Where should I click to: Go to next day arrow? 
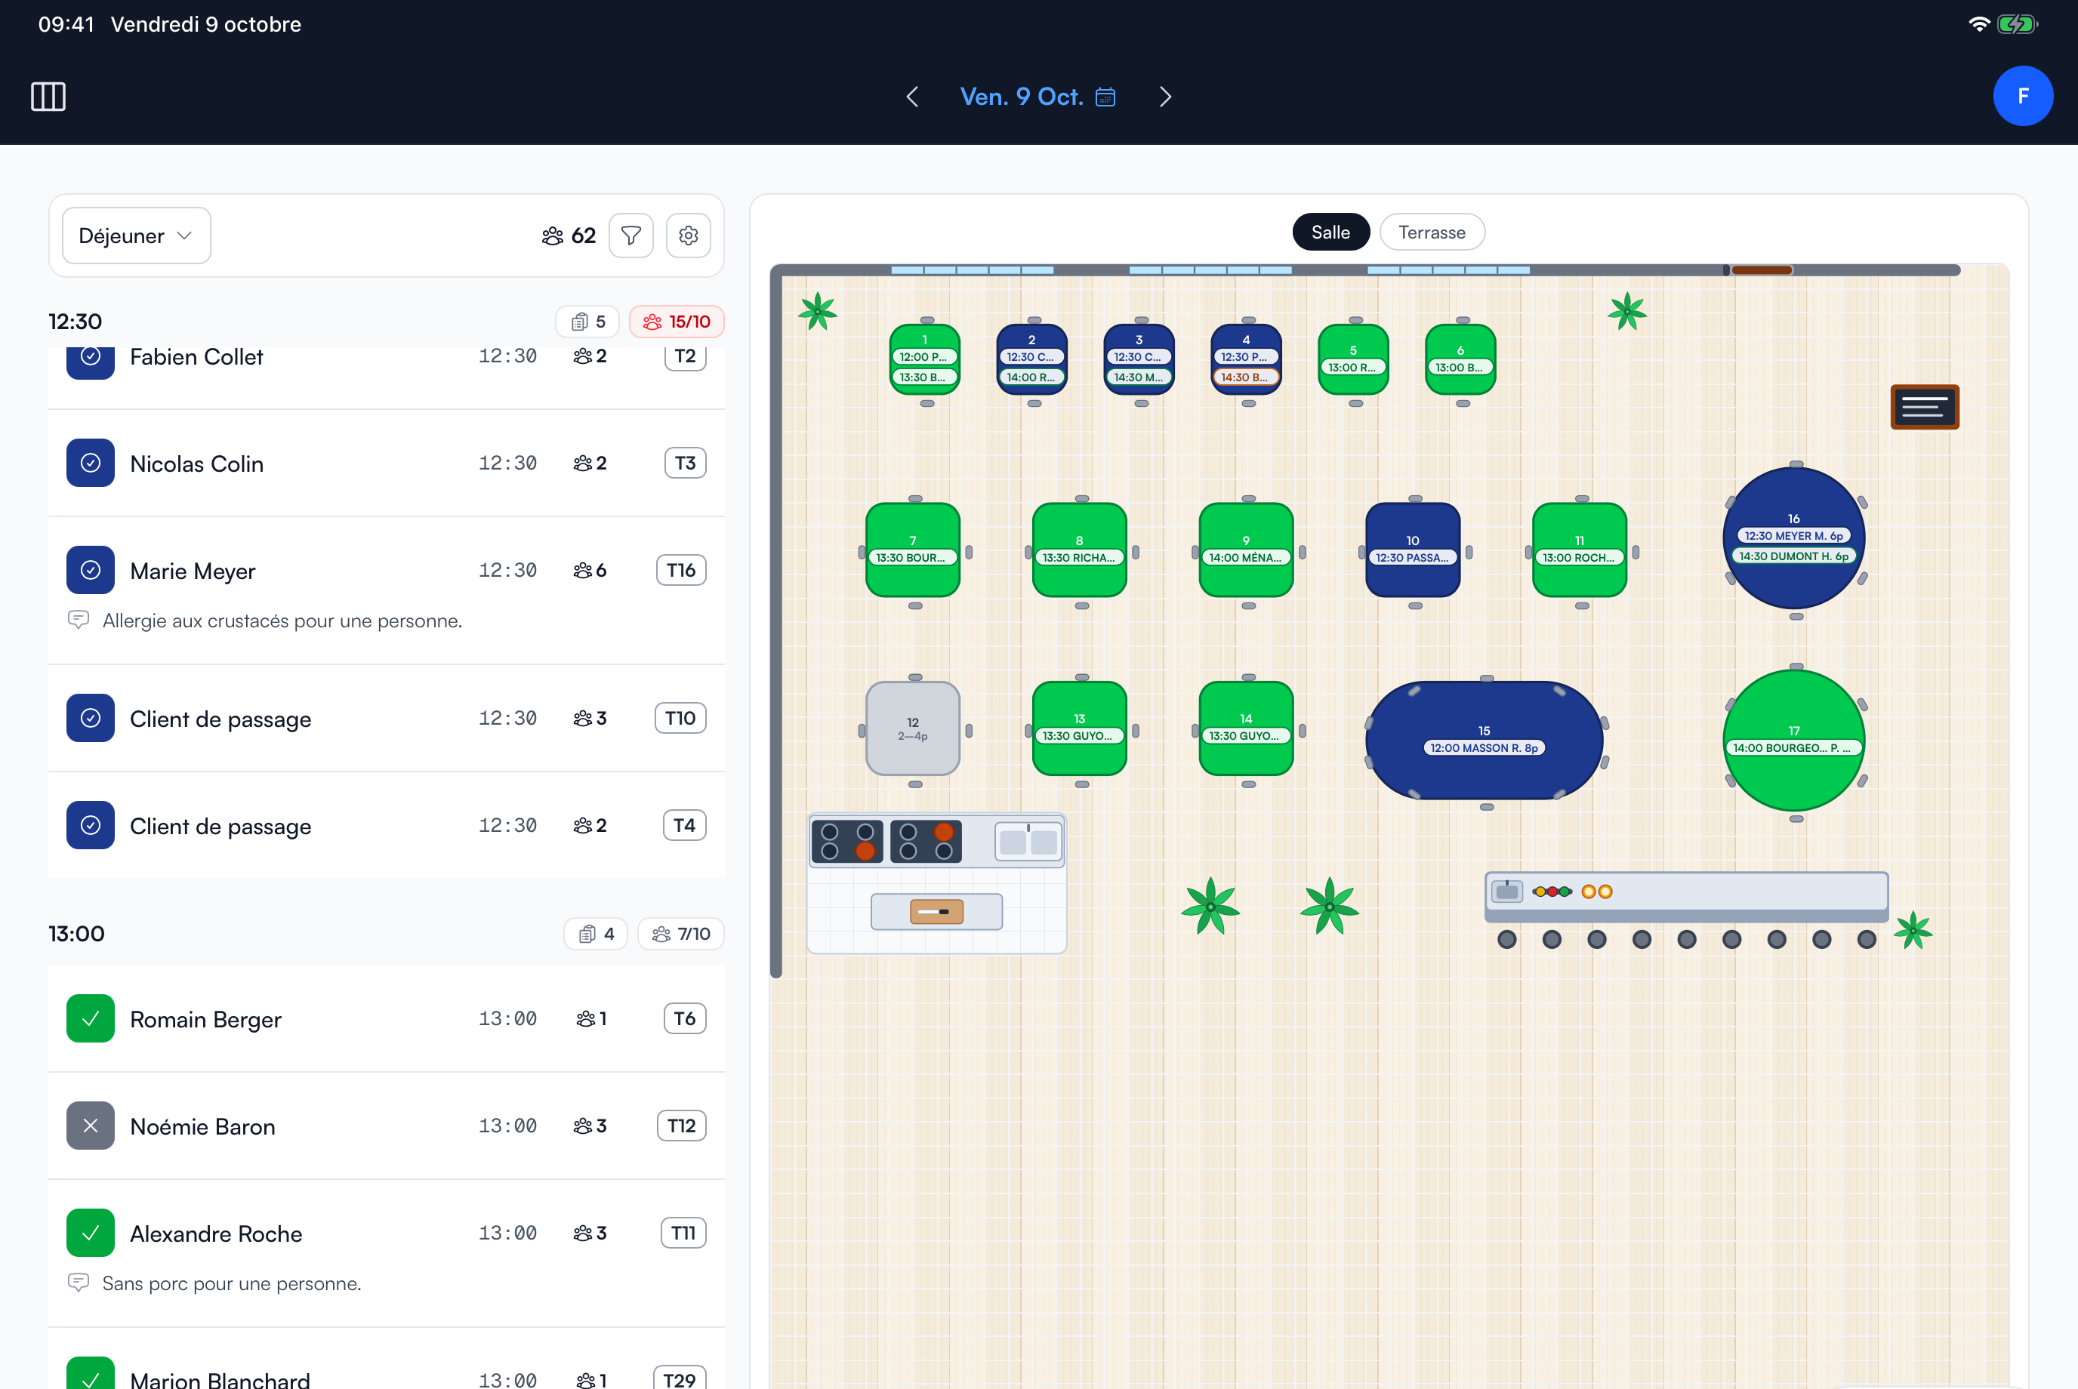pos(1165,97)
